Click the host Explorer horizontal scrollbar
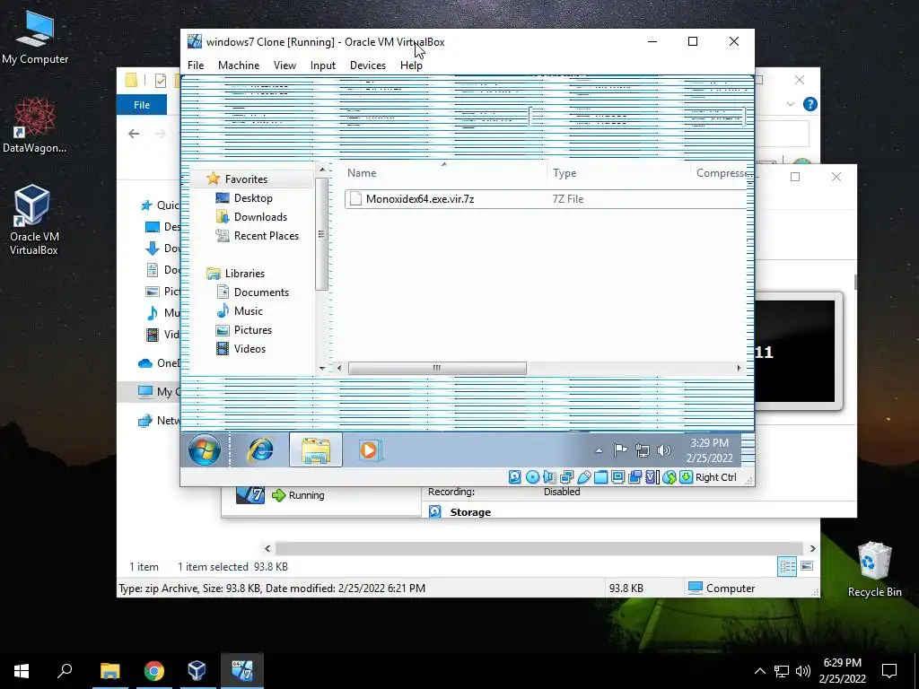 click(539, 548)
